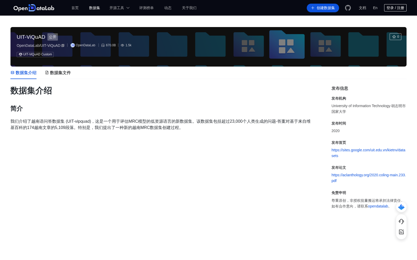Click the 数据集介绍 main heading
Viewport: 417px width, 260px height.
pyautogui.click(x=31, y=91)
